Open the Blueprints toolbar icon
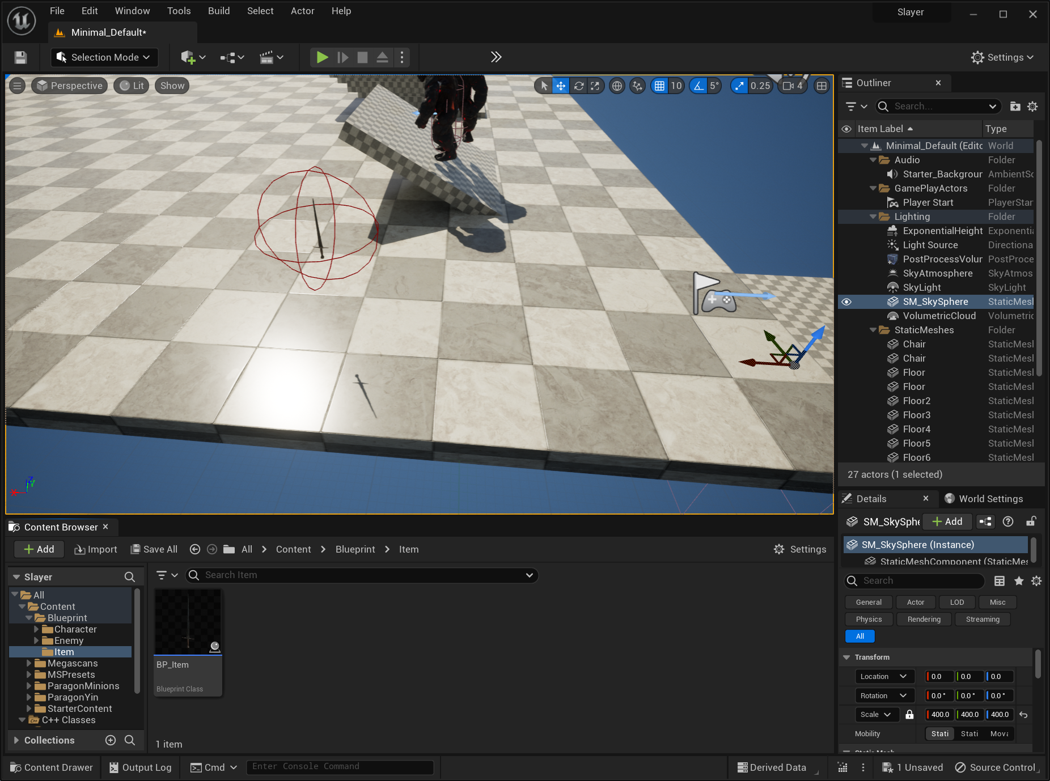 (x=232, y=57)
